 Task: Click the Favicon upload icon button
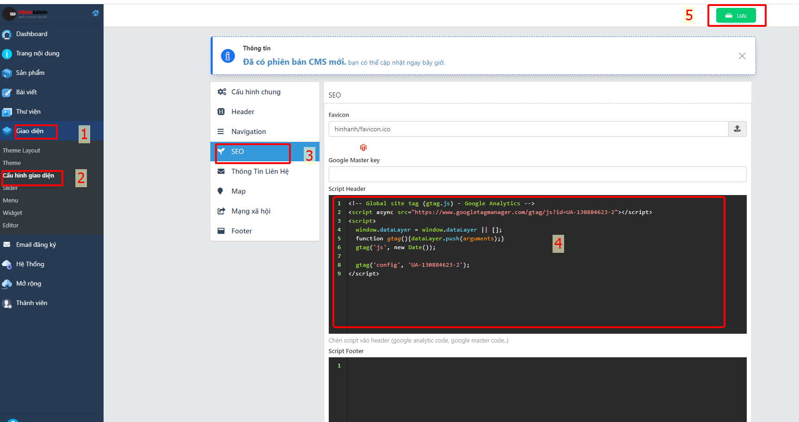coord(738,129)
